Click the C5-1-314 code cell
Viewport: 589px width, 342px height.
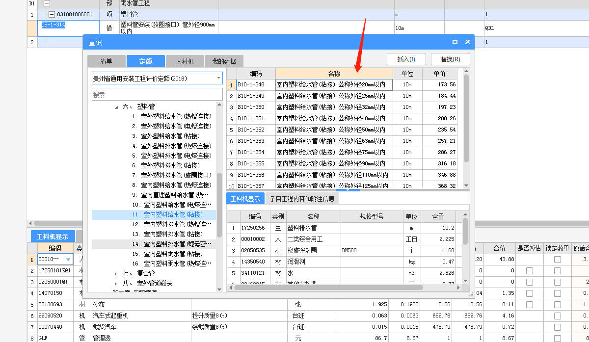pos(69,28)
